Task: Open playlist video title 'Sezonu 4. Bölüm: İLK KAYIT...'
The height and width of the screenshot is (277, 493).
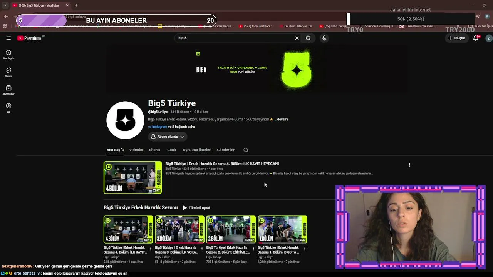Action: tap(125, 250)
